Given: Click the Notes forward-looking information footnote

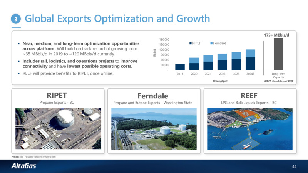Looking at the screenshot, I should tap(34, 157).
